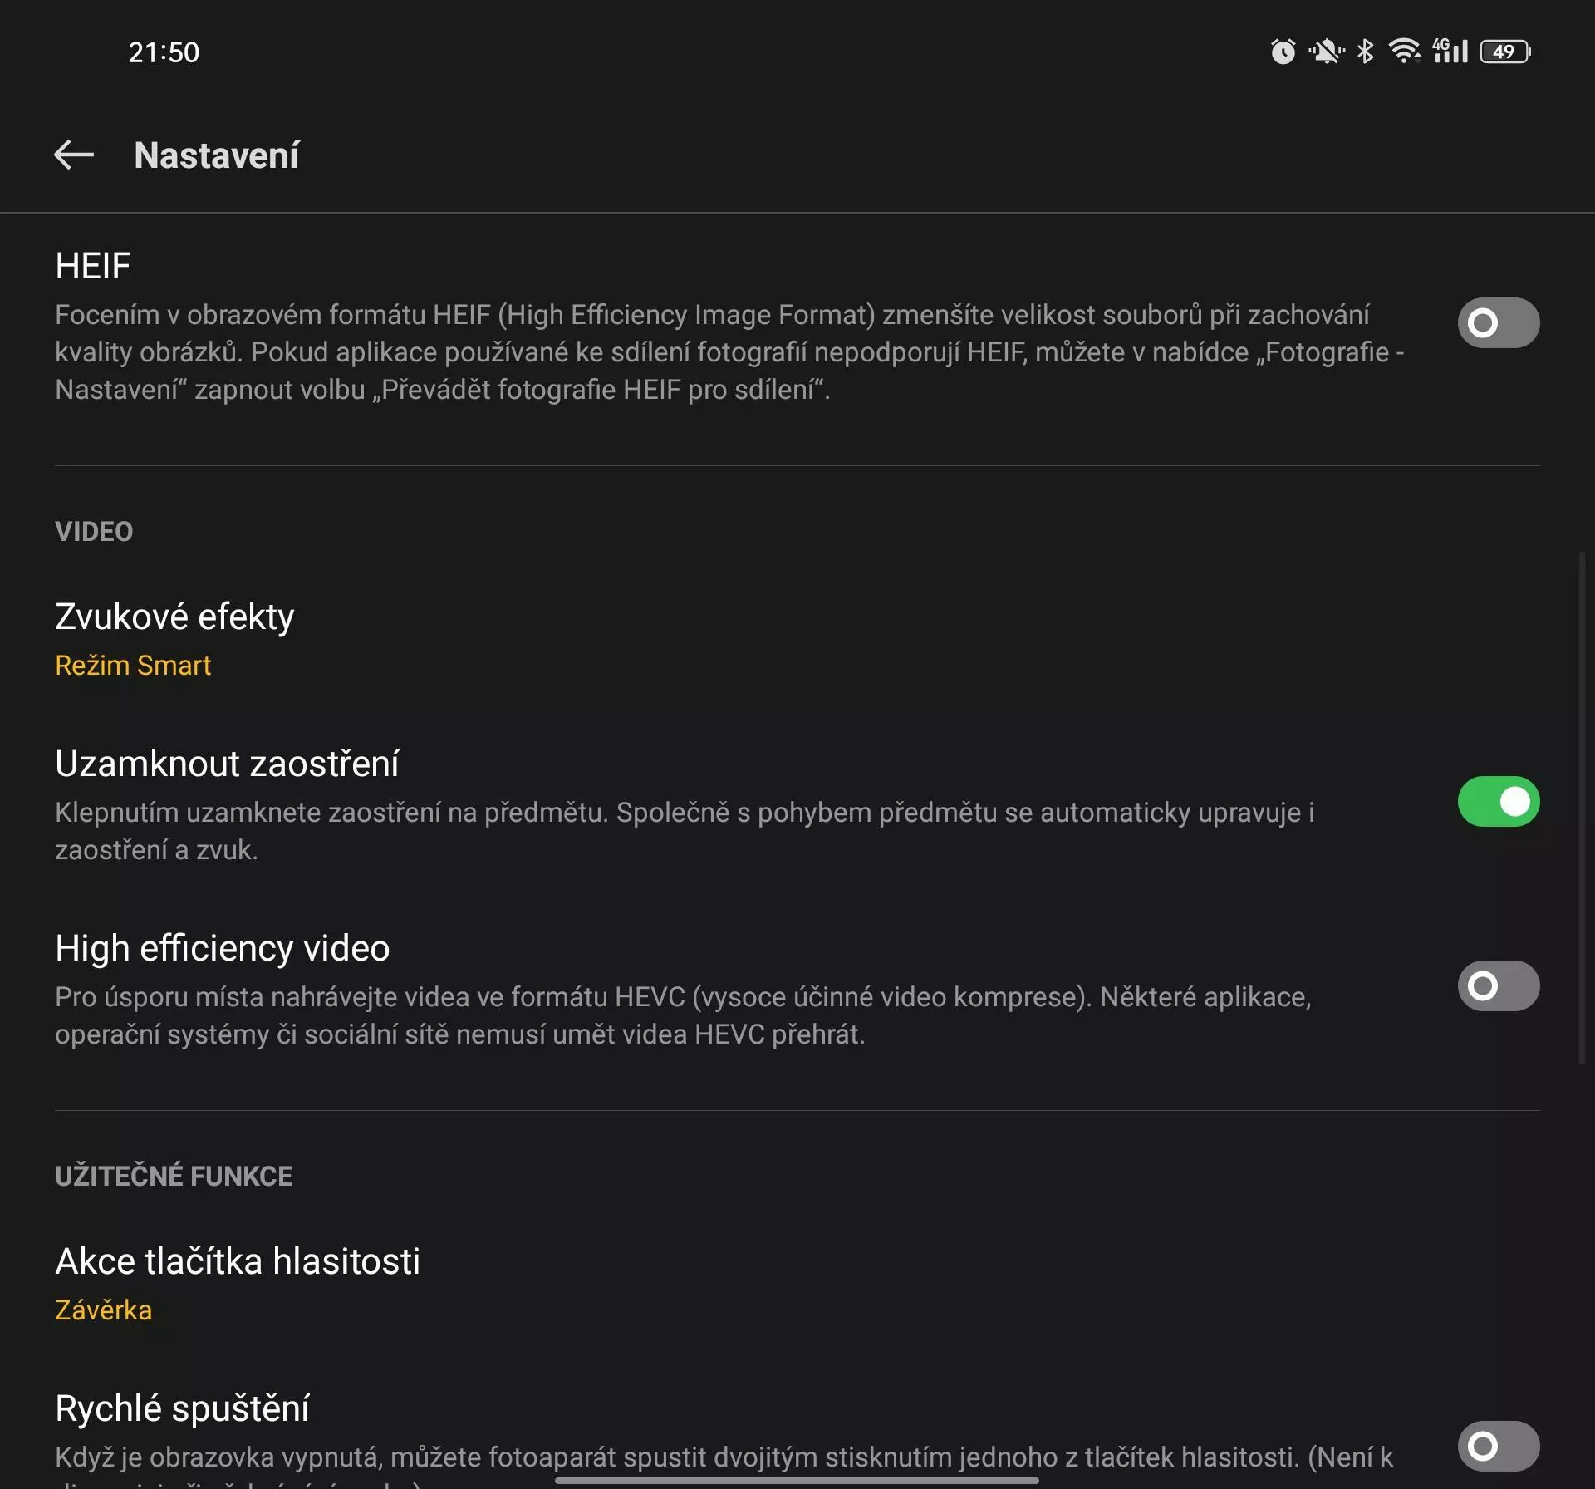
Task: Tap the Nastavení page title
Action: 216,155
